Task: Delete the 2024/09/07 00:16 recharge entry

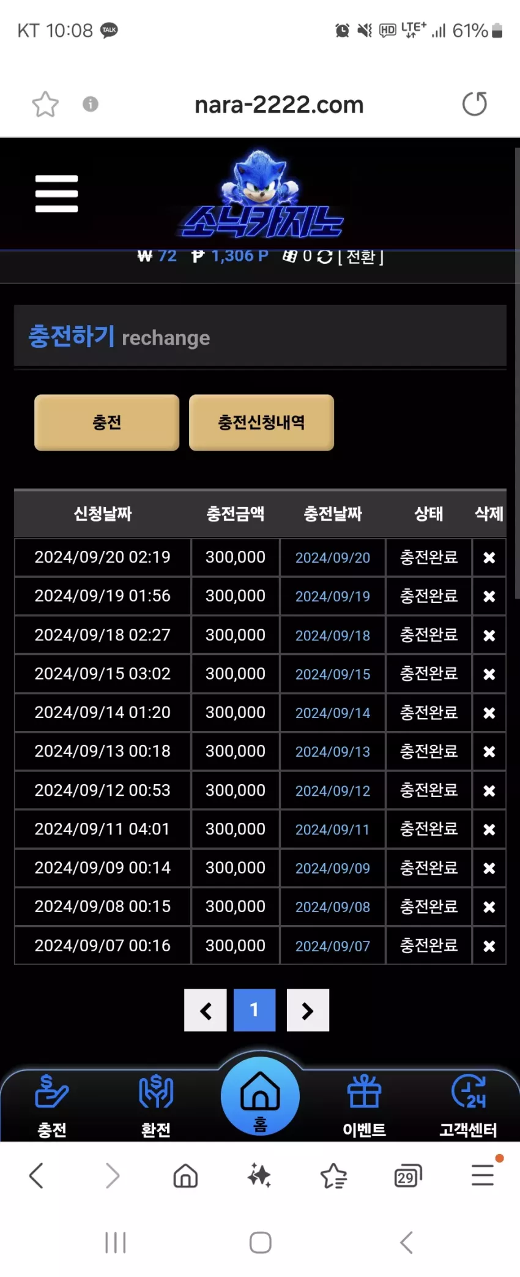Action: (489, 946)
